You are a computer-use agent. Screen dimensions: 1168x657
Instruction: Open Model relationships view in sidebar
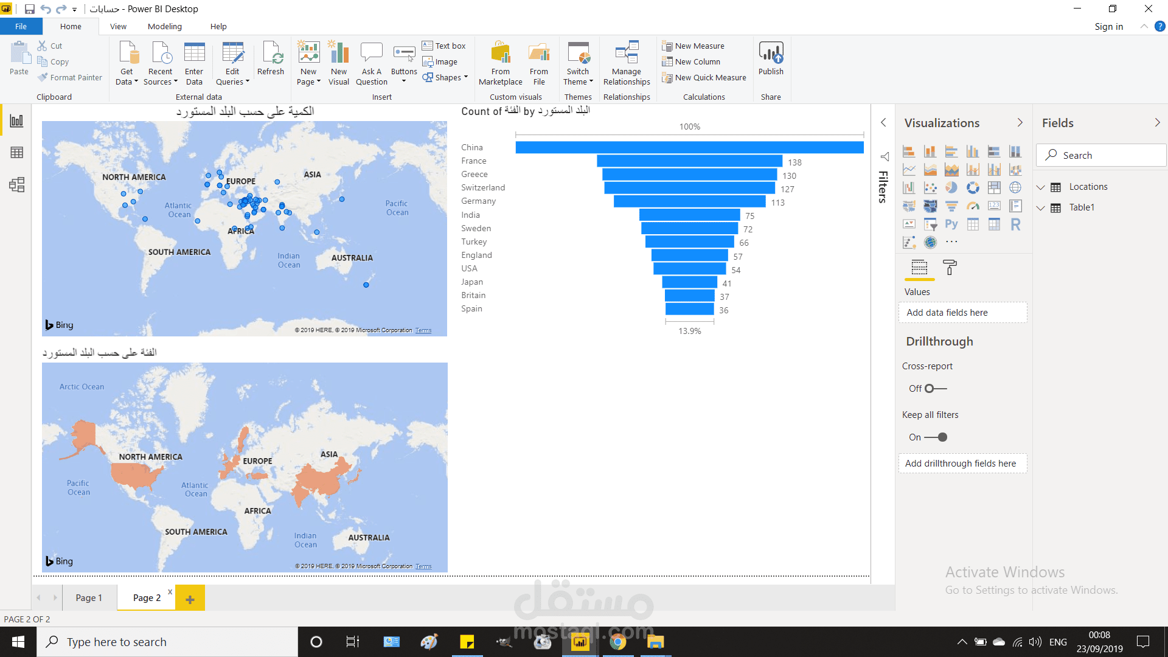[x=16, y=185]
